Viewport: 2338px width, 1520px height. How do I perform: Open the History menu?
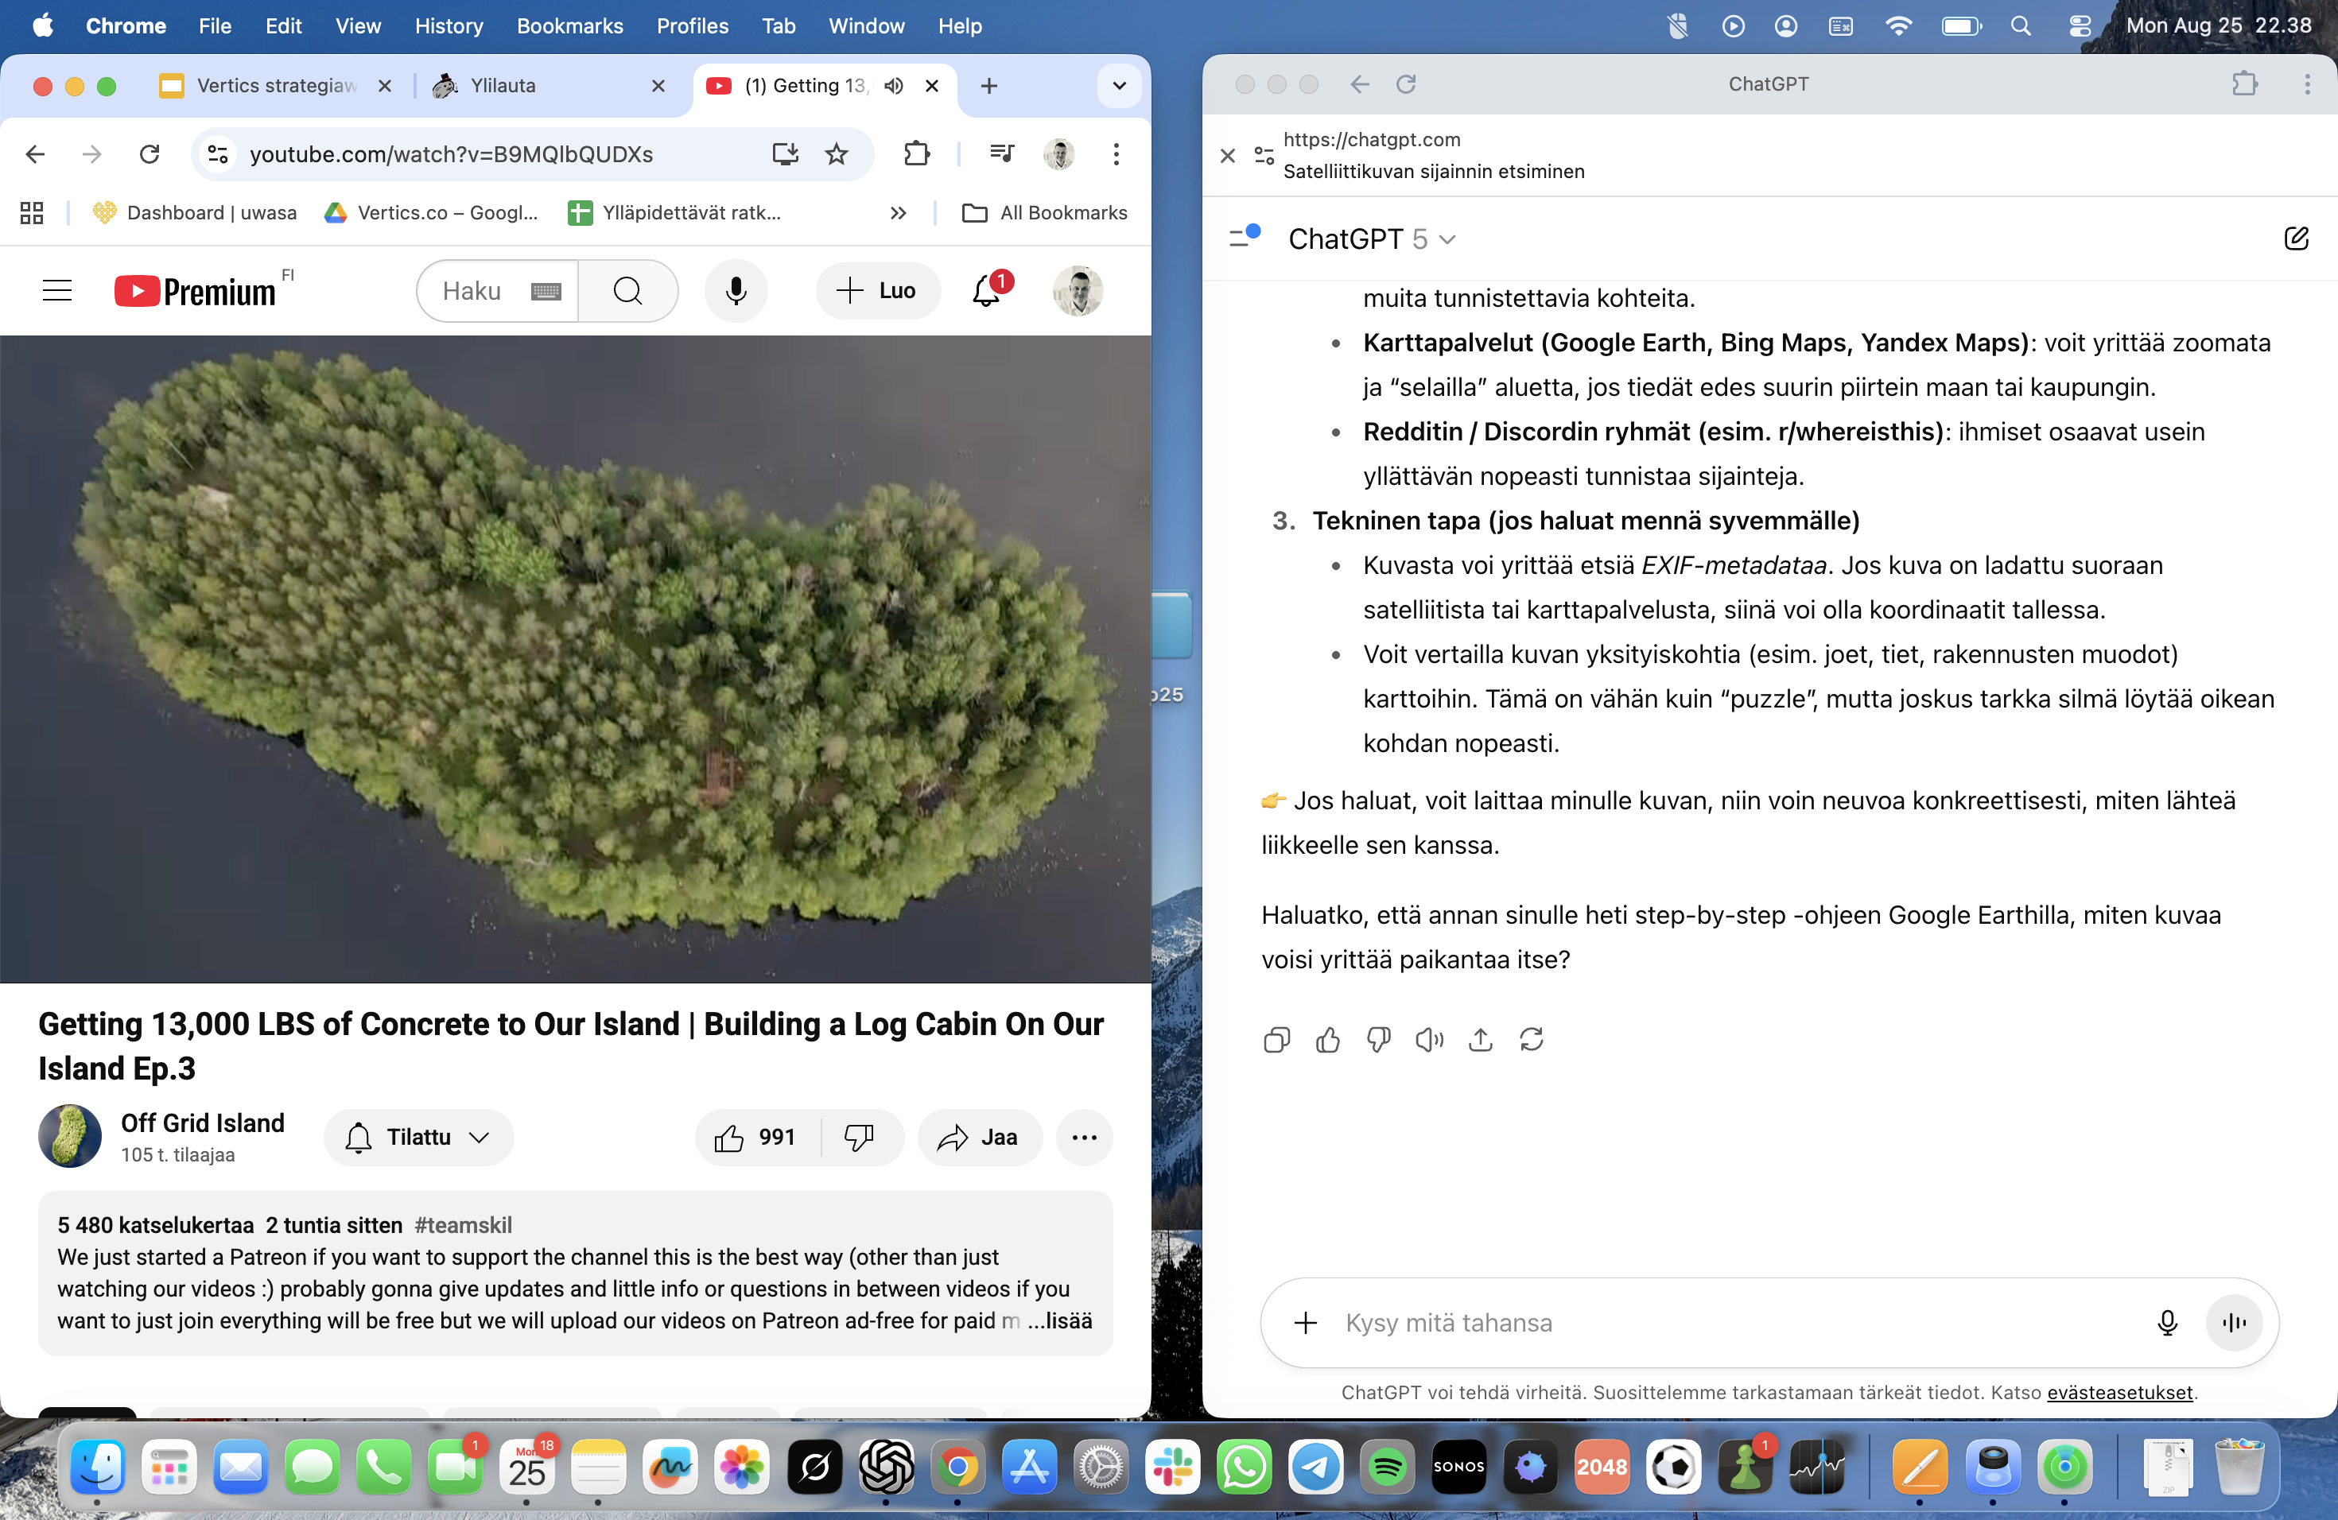(449, 25)
